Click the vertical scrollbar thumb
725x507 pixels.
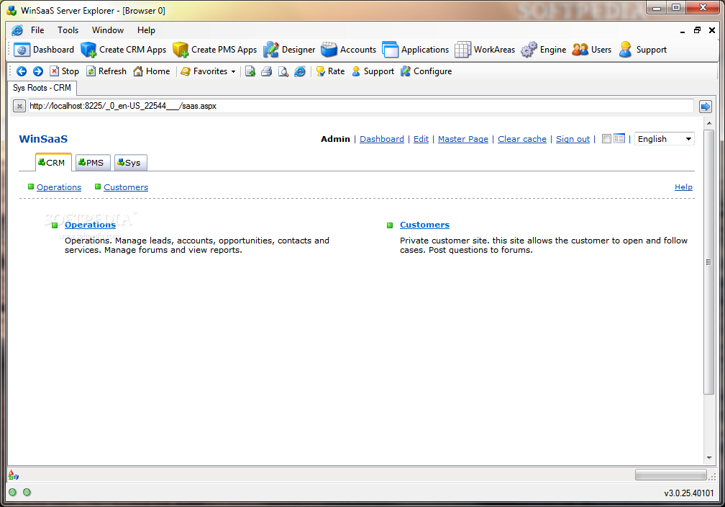(709, 262)
